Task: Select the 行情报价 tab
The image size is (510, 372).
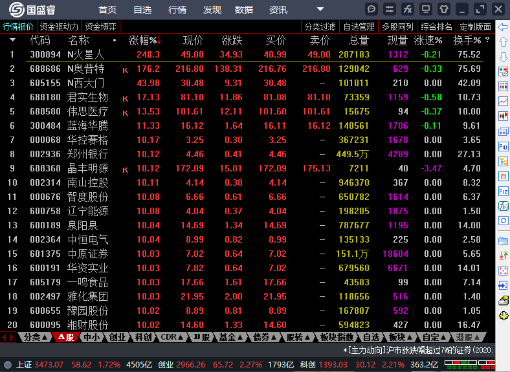Action: (x=18, y=27)
